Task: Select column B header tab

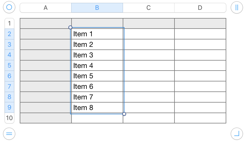Action: [x=97, y=8]
